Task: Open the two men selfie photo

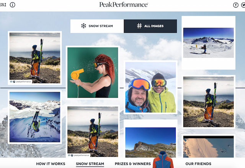Action: [x=150, y=90]
